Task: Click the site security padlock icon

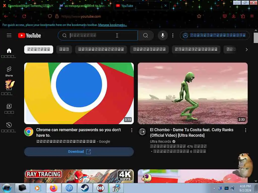Action: point(57,16)
